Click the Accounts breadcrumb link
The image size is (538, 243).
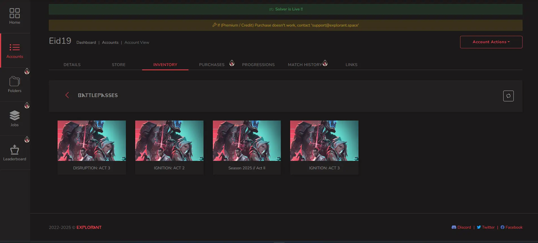pos(110,42)
